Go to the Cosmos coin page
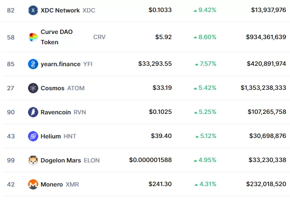This screenshot has width=290, height=202. [52, 88]
